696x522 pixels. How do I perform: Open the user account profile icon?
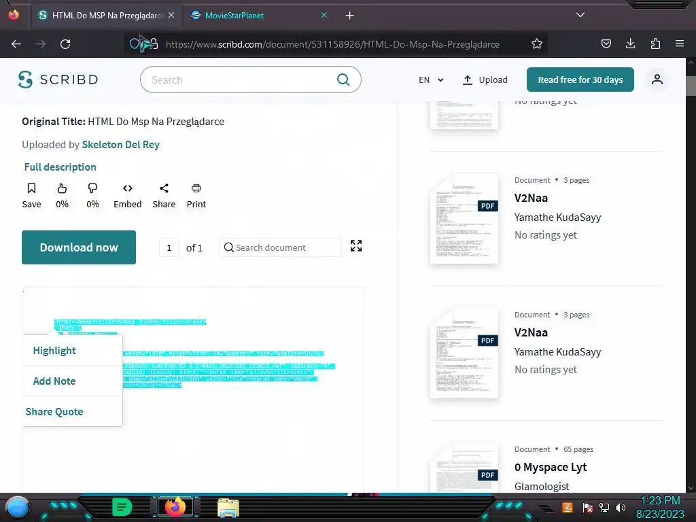pyautogui.click(x=657, y=80)
